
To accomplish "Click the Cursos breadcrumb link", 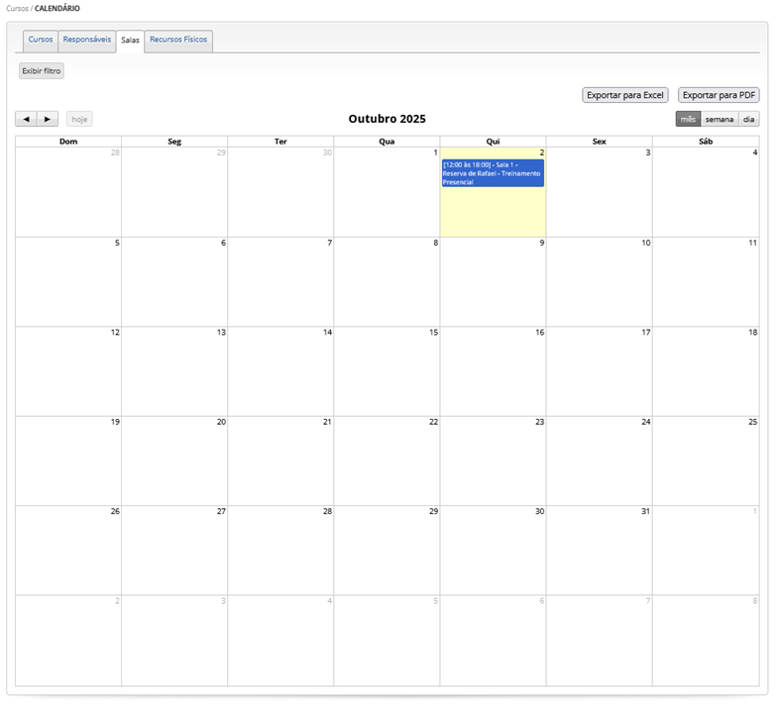I will pyautogui.click(x=17, y=8).
